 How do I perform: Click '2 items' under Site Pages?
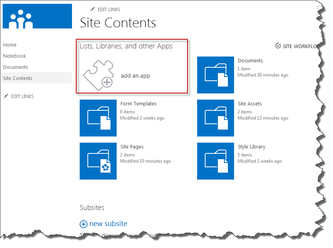point(127,155)
